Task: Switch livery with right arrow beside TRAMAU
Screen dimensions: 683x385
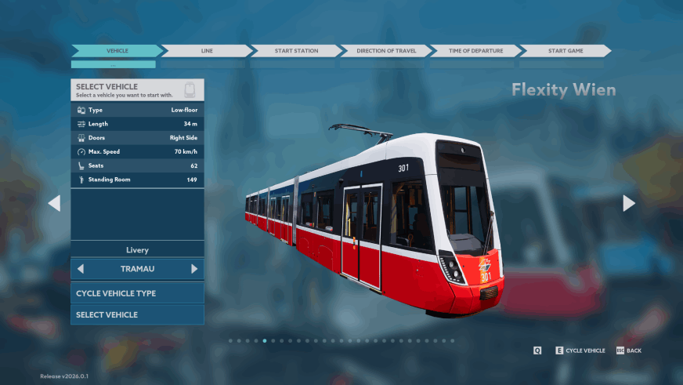Action: 194,269
